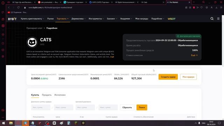This screenshot has width=224, height=126.
Task: Click the page vertical scrollbar
Action: click(x=223, y=41)
